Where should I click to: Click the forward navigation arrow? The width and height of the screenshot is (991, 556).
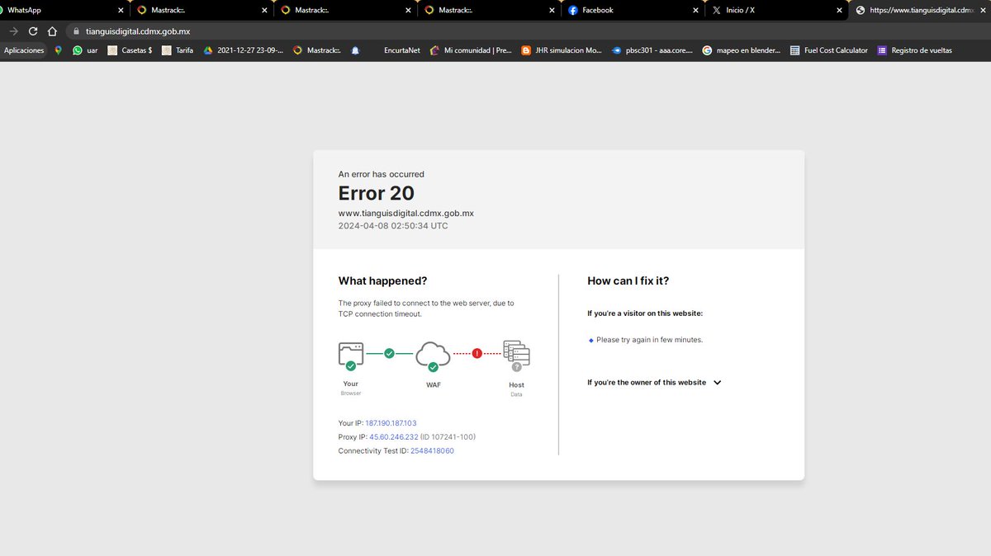point(13,31)
